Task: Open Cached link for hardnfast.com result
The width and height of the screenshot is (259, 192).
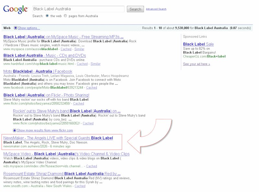Action: 82,64
